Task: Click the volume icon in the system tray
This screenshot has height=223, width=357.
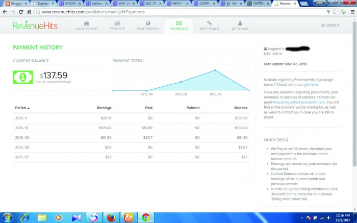Action: [329, 218]
